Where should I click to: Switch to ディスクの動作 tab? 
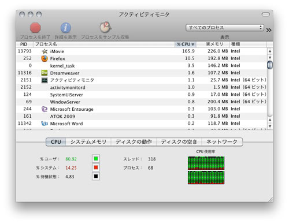(134, 142)
